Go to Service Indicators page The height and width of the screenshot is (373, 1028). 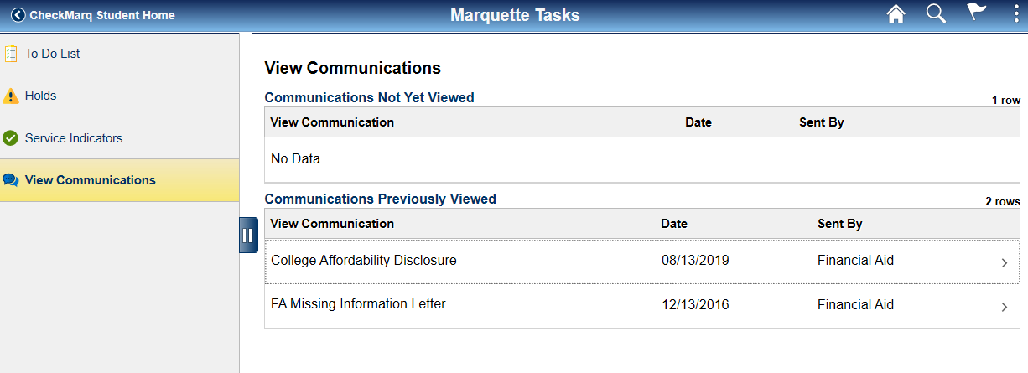74,138
